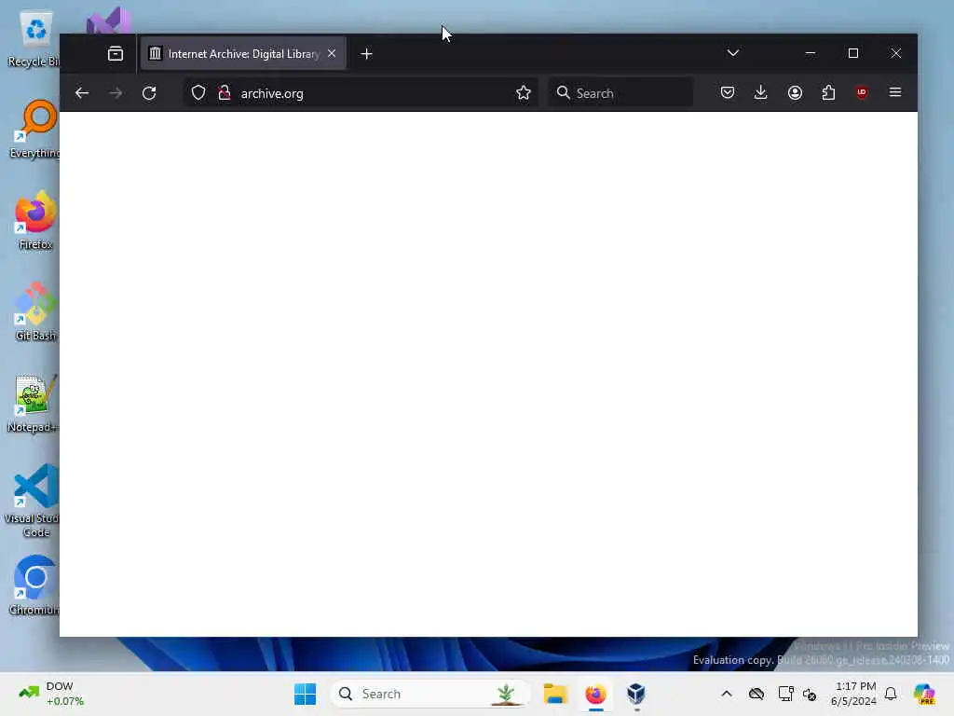The width and height of the screenshot is (954, 716).
Task: Click the Windows taskbar Search box
Action: (429, 694)
